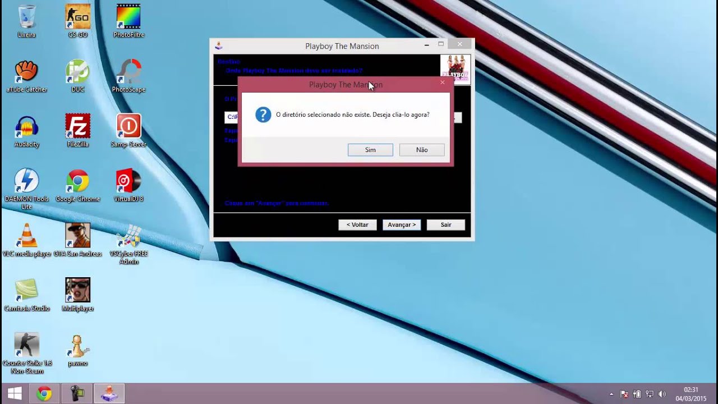The width and height of the screenshot is (718, 404).
Task: Open the battery power tray icon
Action: [637, 394]
